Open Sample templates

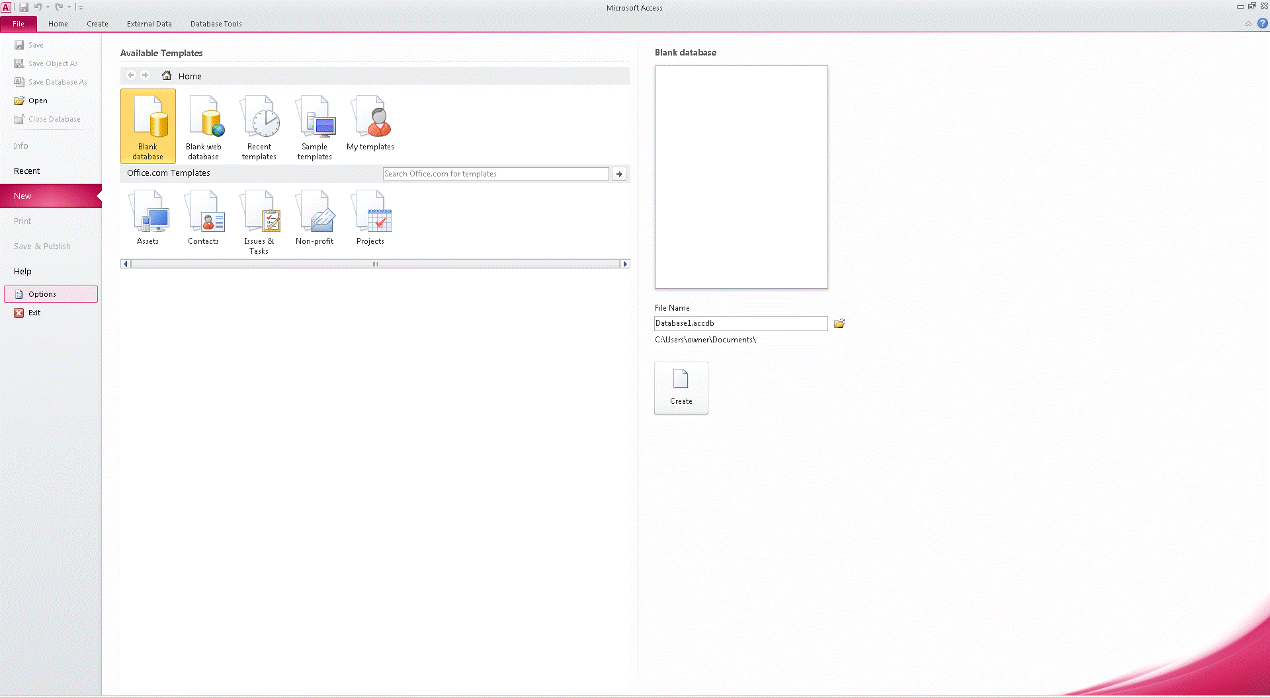pyautogui.click(x=314, y=126)
